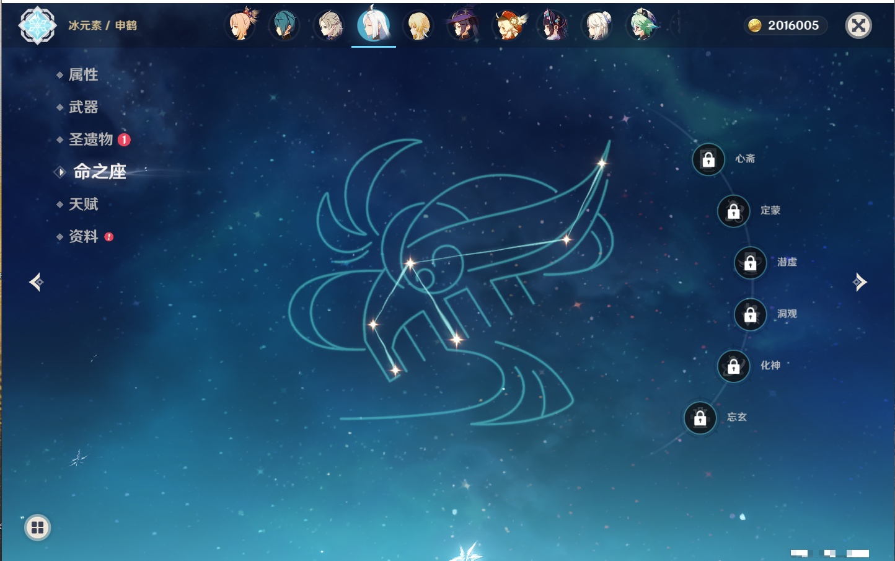
Task: Switch to Mona with the purple witch hat
Action: (x=463, y=26)
